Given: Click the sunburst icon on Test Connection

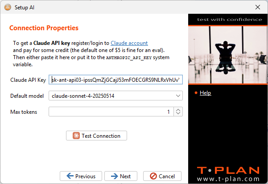Looking at the screenshot, I should pyautogui.click(x=76, y=136).
